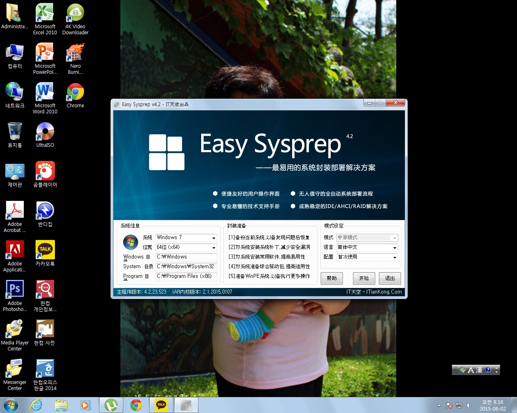Screen dimensions: 517x413
Task: Click the Program Files (x86) path field
Action: 186,276
